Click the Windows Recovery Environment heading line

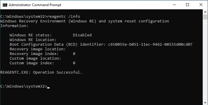coord(85,21)
